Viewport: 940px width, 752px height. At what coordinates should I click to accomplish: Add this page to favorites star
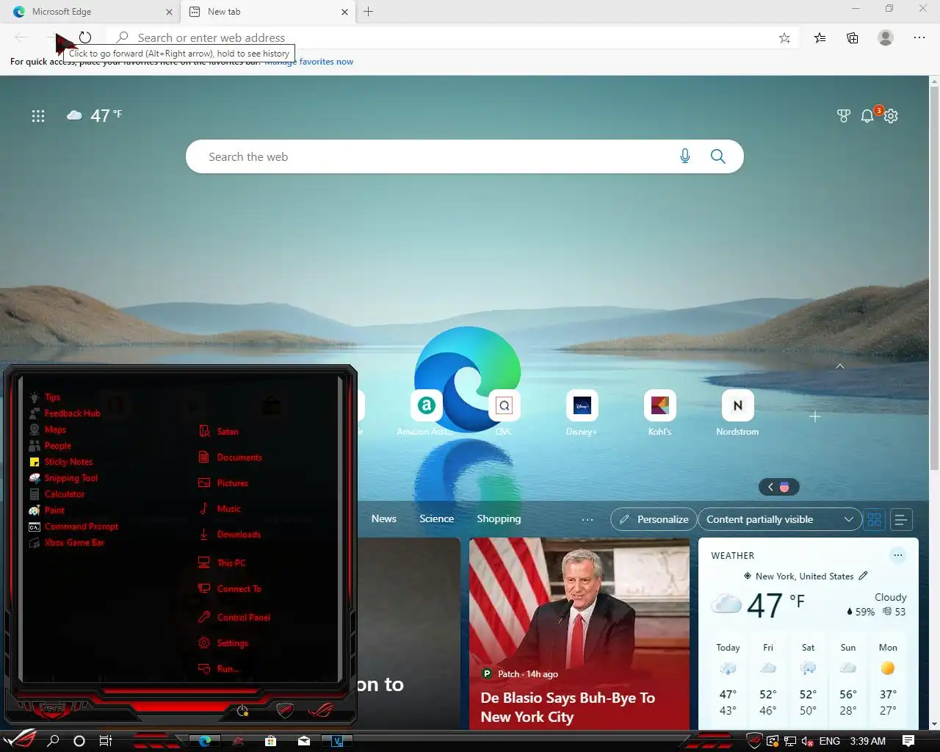coord(784,38)
